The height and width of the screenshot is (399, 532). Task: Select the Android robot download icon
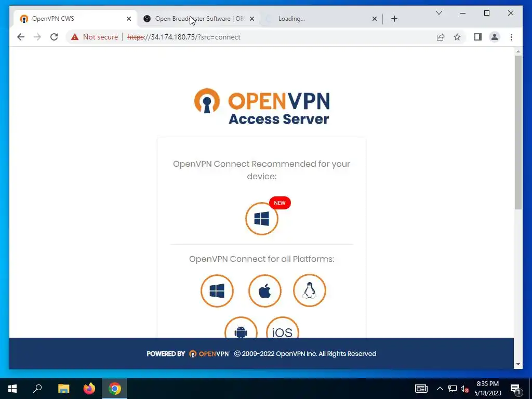coord(241,328)
